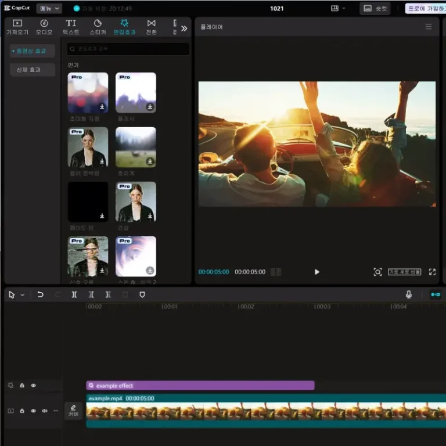
Task: Hide the main video track
Action: 33,411
